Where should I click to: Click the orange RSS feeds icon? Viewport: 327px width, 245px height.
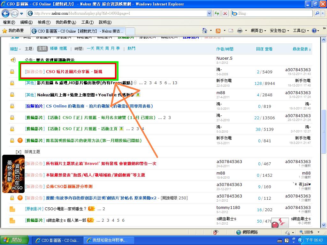pos(218,31)
